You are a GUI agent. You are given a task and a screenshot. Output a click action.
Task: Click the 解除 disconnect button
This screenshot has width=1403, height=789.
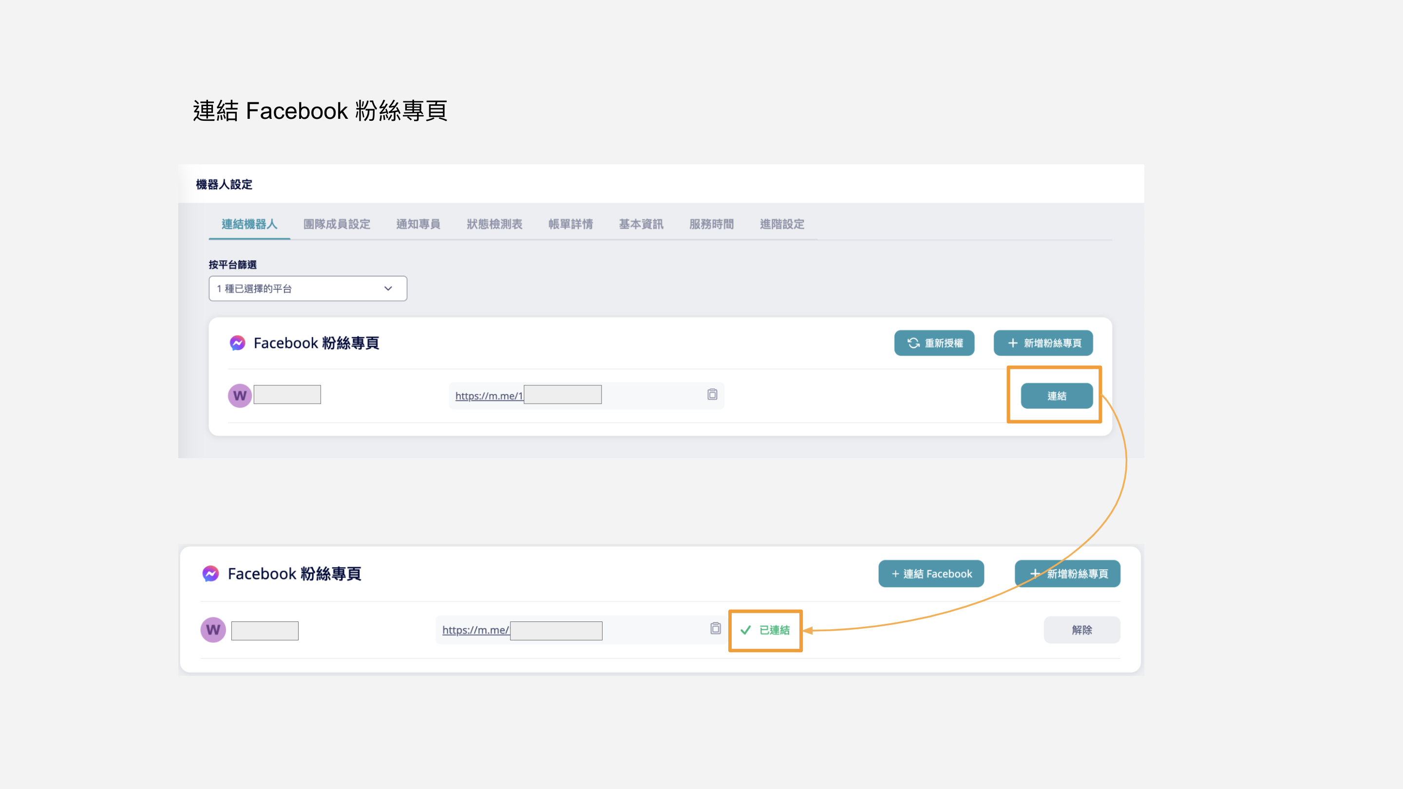[1081, 630]
